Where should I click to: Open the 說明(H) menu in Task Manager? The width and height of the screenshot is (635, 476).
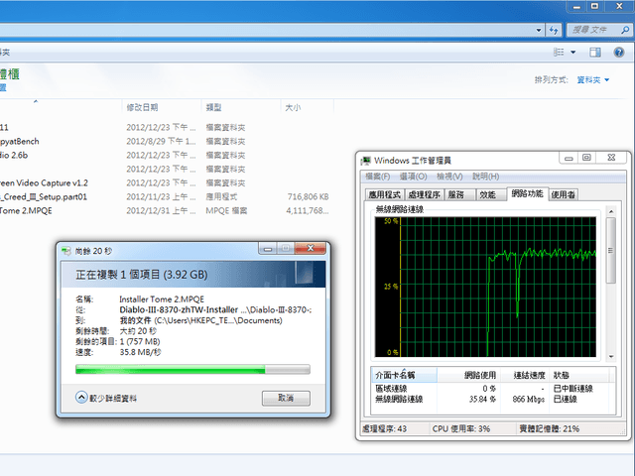[486, 177]
